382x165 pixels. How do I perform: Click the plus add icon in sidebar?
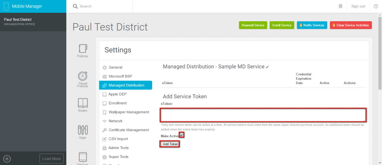click(x=7, y=159)
